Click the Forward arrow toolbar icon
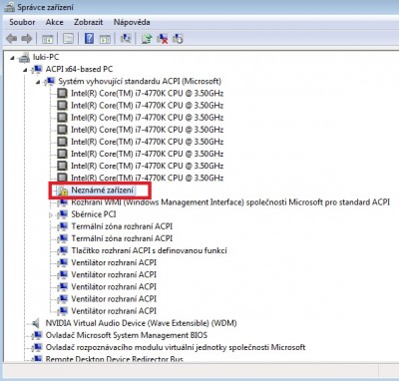The image size is (399, 381). [x=27, y=39]
